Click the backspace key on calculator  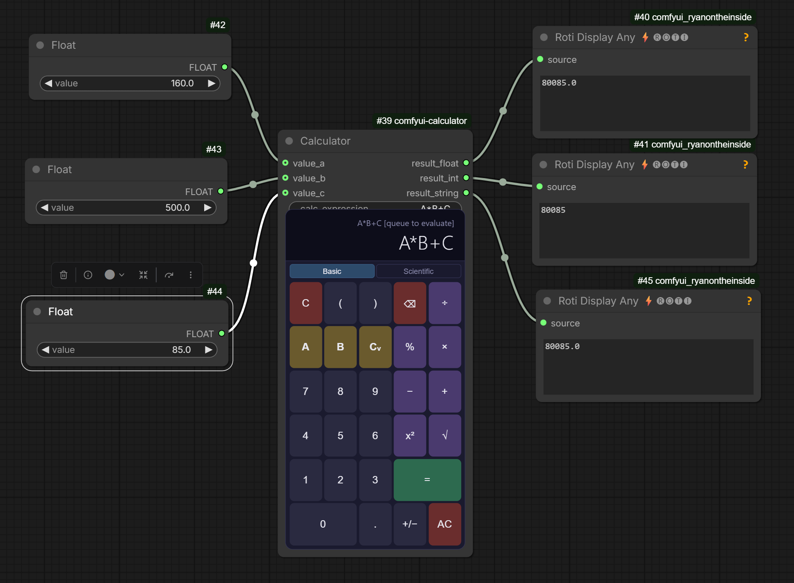point(410,303)
